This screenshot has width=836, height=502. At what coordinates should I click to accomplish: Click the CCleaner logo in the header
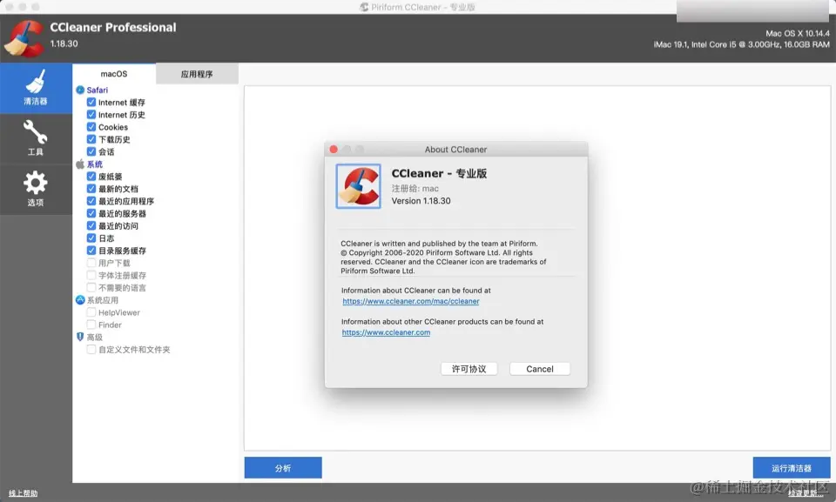coord(24,38)
